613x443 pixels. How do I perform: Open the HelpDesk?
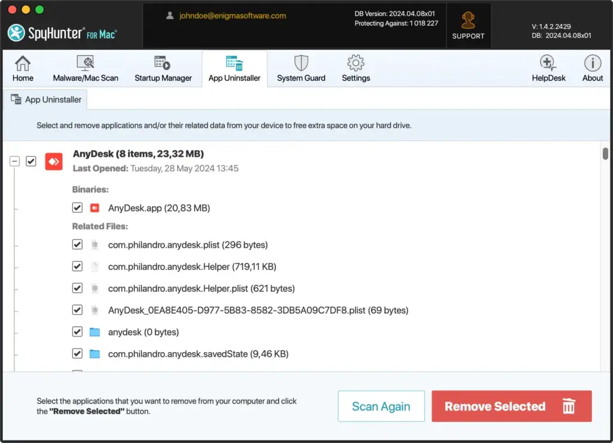[x=548, y=67]
